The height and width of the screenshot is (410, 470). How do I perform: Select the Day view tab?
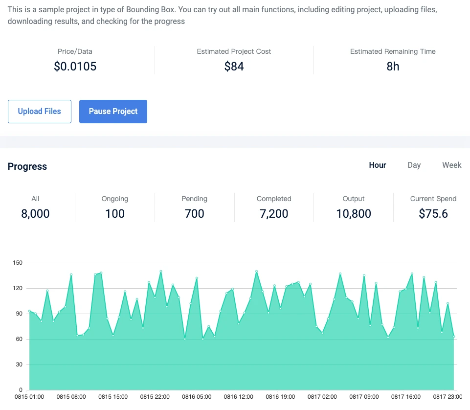point(414,165)
